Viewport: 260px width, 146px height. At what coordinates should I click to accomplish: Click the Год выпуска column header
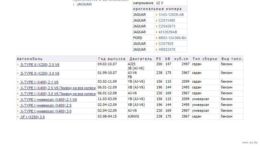pos(112,59)
